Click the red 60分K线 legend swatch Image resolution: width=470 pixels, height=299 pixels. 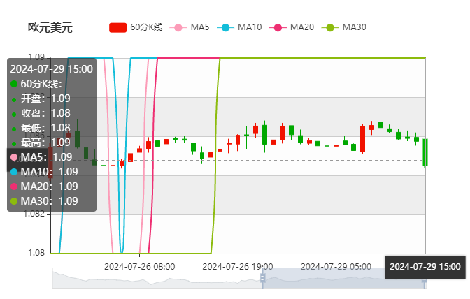pyautogui.click(x=117, y=27)
